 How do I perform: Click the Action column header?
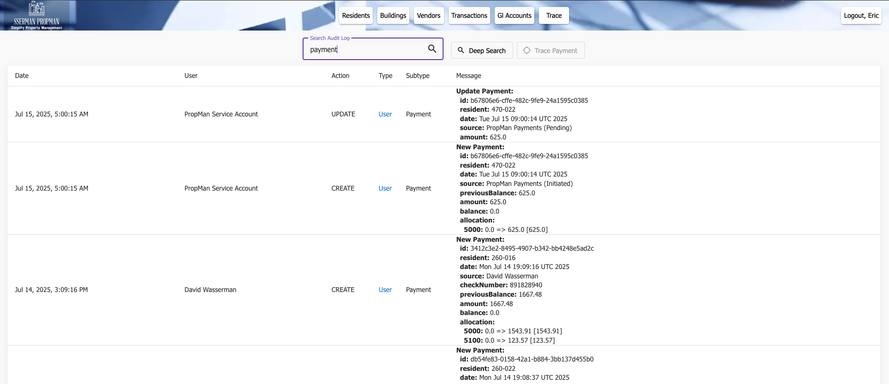pos(340,76)
